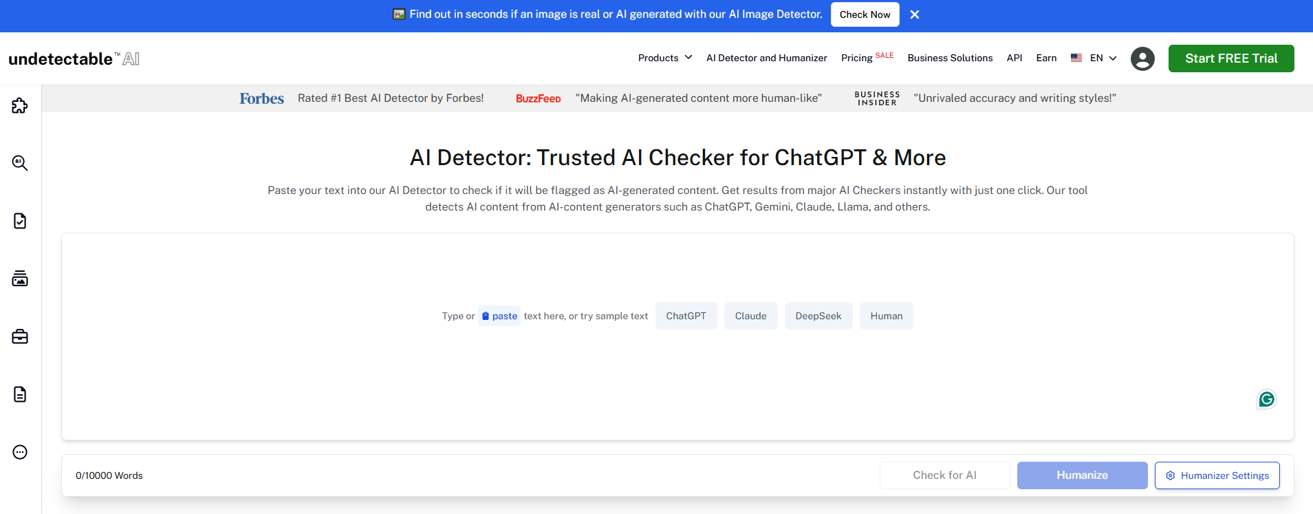Open the text document sidebar icon
This screenshot has height=514, width=1313.
pos(20,394)
